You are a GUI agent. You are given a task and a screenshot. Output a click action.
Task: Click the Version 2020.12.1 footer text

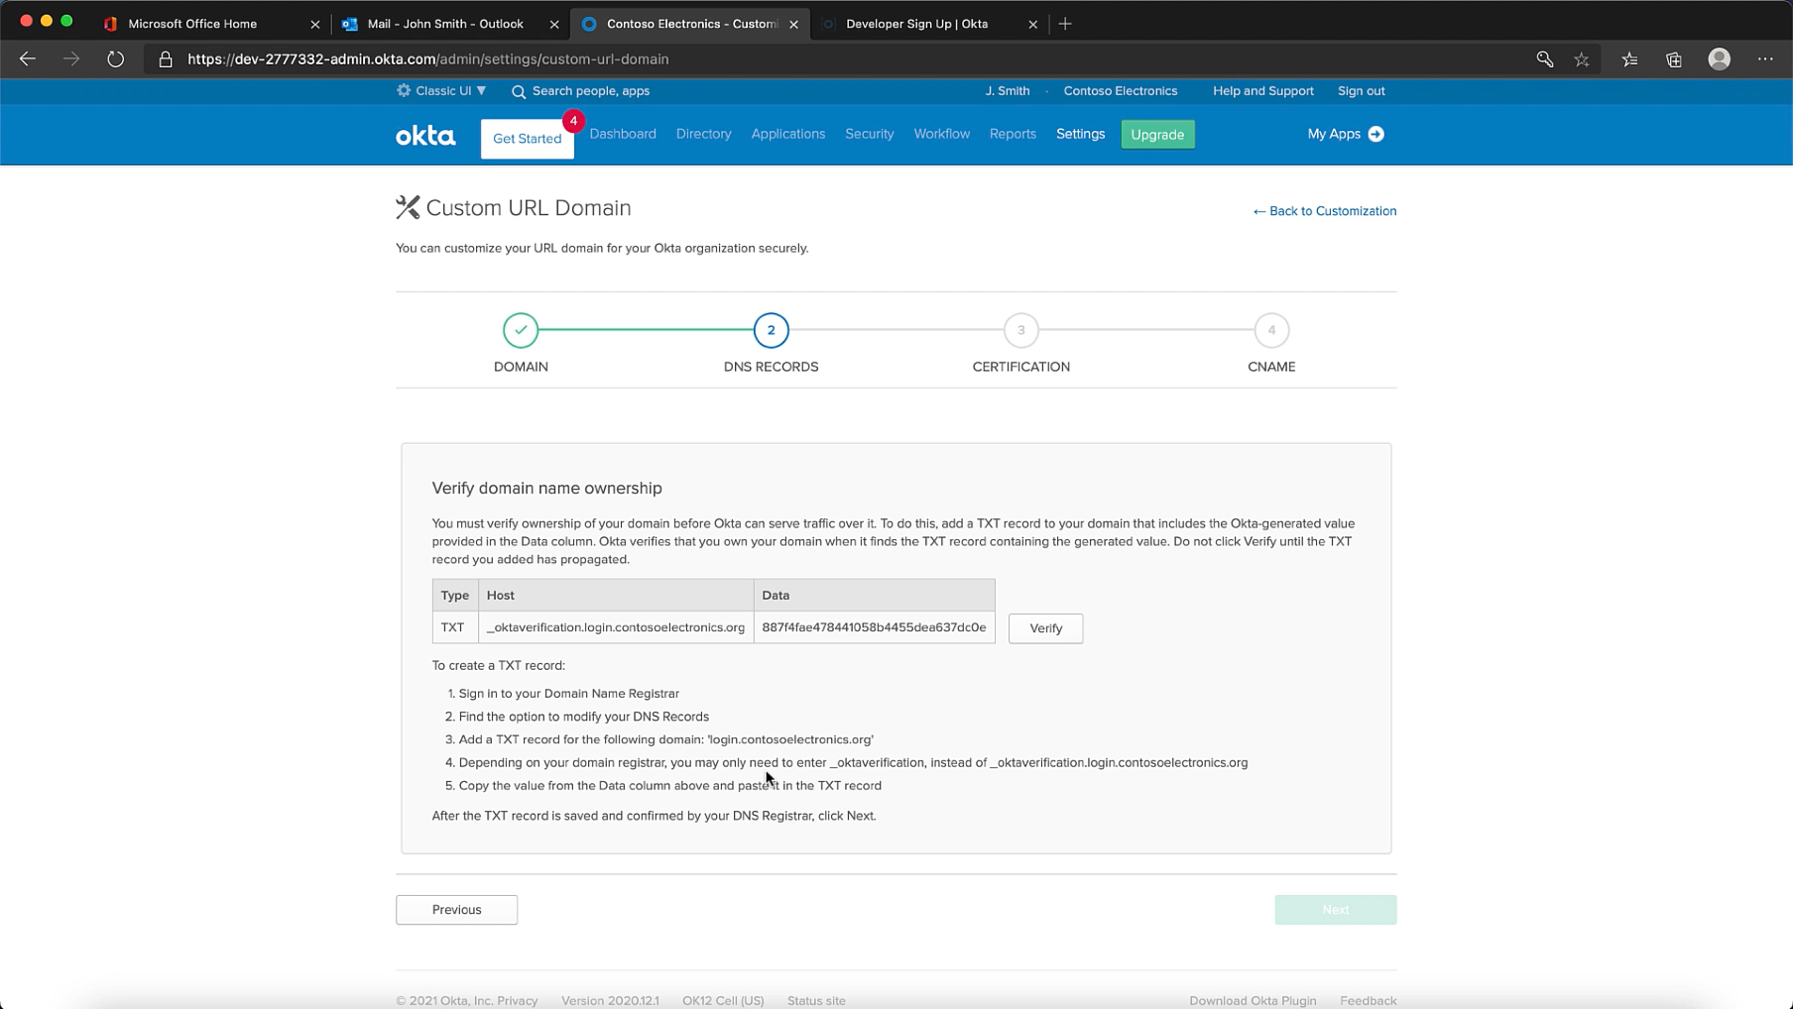coord(610,1000)
